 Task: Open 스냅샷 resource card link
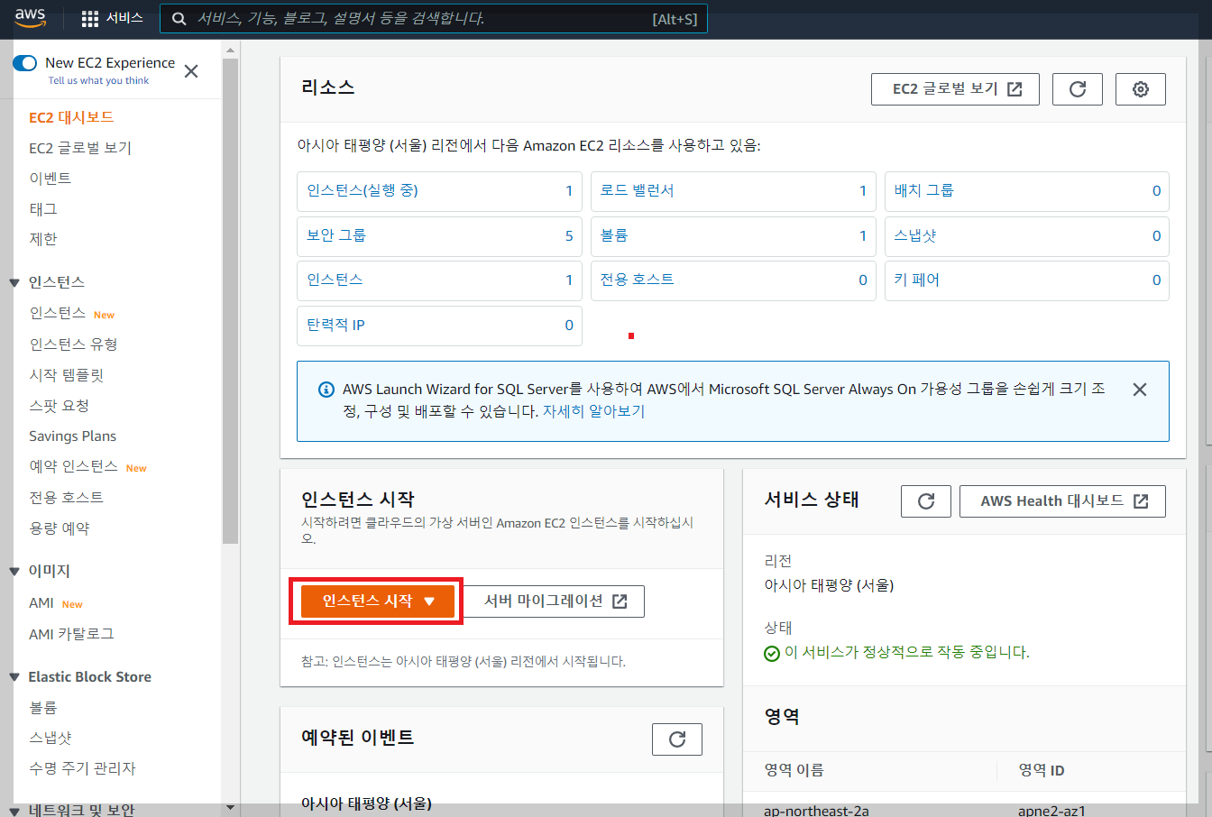coord(915,235)
